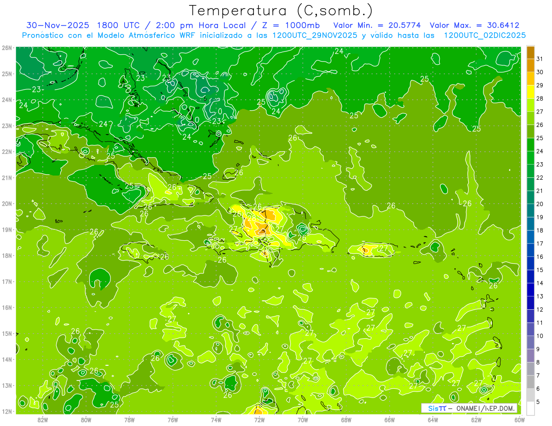Click the yellow colorbar segment between 28 and 29
The width and height of the screenshot is (552, 426).
tap(530, 92)
